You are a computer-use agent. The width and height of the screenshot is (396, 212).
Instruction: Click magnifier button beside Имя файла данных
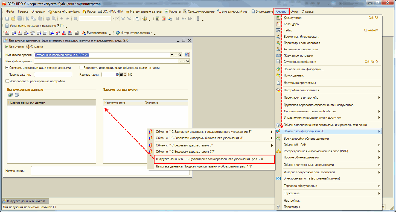[x=188, y=61]
